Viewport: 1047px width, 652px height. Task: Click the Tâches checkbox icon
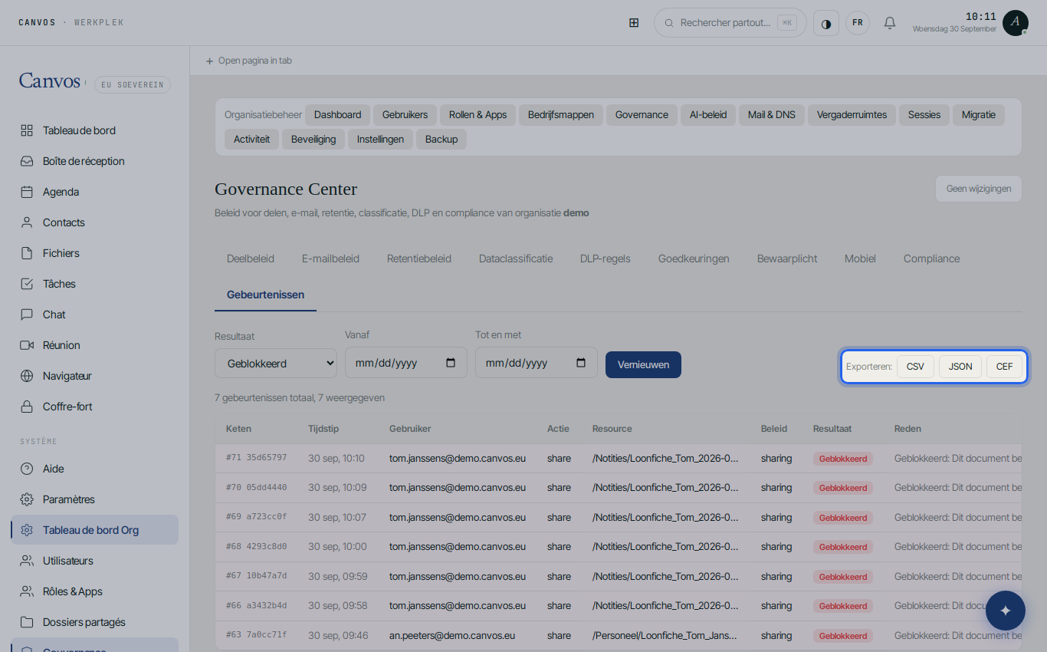27,284
